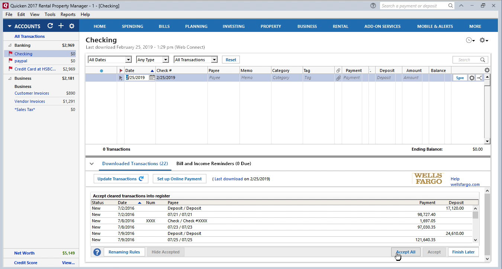Click the red flag beside paypal account

[x=10, y=60]
